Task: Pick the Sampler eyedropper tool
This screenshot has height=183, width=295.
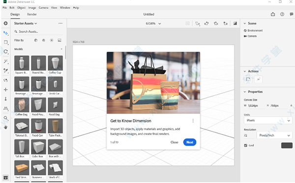Action: click(x=5, y=71)
